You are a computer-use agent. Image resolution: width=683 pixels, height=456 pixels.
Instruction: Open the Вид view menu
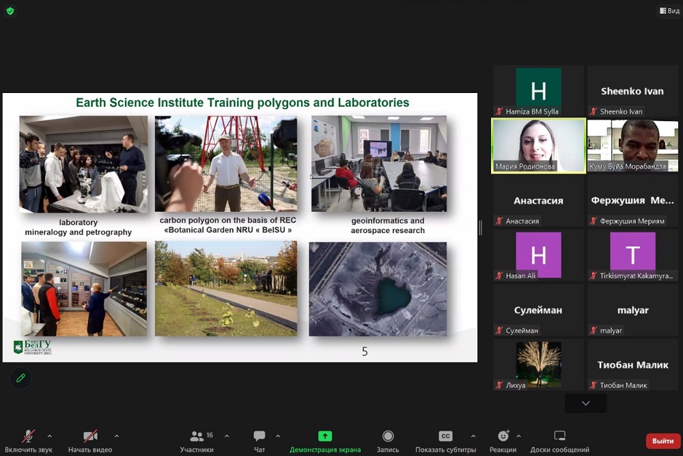coord(669,11)
